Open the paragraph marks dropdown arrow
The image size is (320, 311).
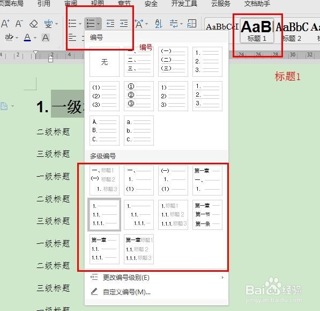(x=181, y=24)
